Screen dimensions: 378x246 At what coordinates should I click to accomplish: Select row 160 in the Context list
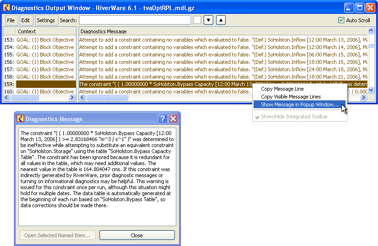coord(39,92)
